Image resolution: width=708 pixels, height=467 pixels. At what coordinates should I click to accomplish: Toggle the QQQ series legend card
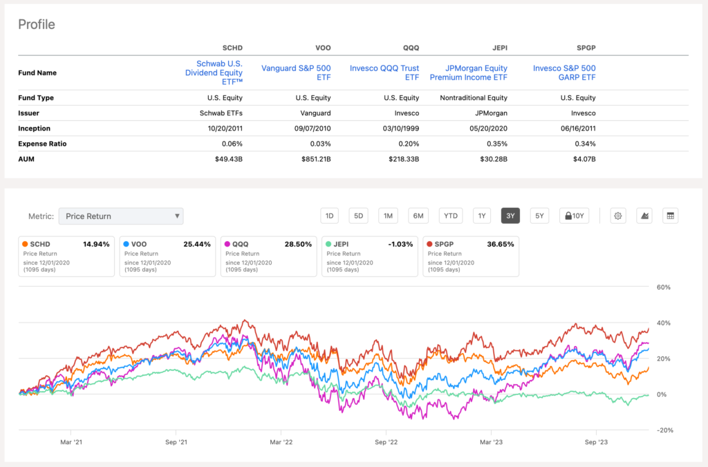[x=269, y=256]
